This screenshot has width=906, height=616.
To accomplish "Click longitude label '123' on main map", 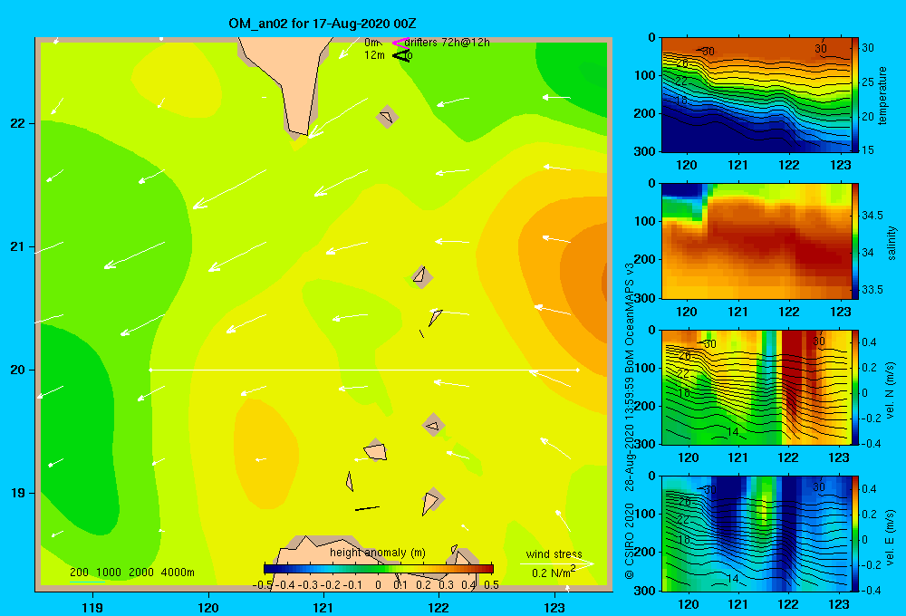I will click(x=554, y=607).
